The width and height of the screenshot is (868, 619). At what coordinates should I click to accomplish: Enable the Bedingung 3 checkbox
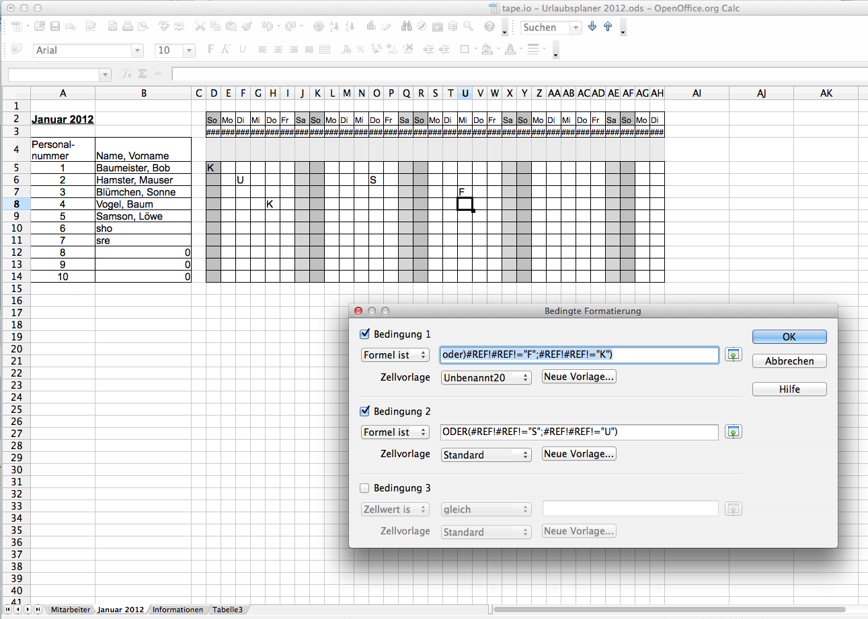point(365,488)
